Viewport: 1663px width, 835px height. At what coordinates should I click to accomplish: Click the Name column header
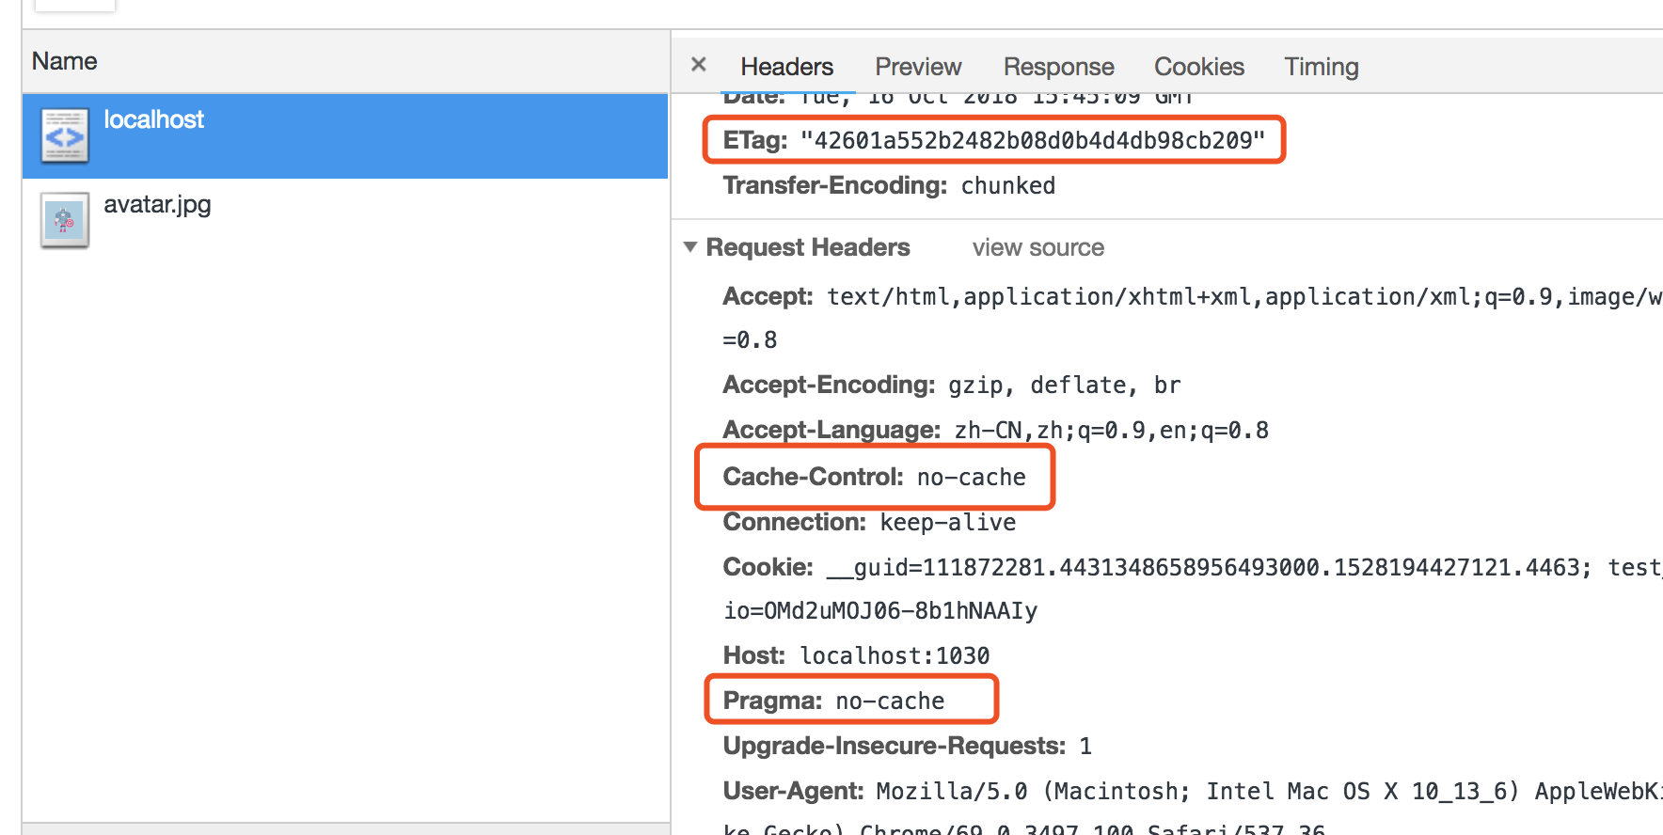[x=64, y=61]
